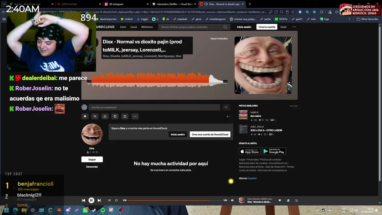This screenshot has width=382, height=215.
Task: Click 'Inicia sesión' in the follow banner
Action: pyautogui.click(x=178, y=134)
